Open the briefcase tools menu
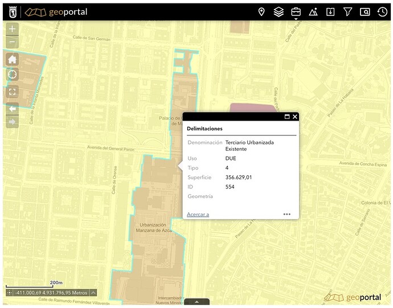 [x=296, y=12]
